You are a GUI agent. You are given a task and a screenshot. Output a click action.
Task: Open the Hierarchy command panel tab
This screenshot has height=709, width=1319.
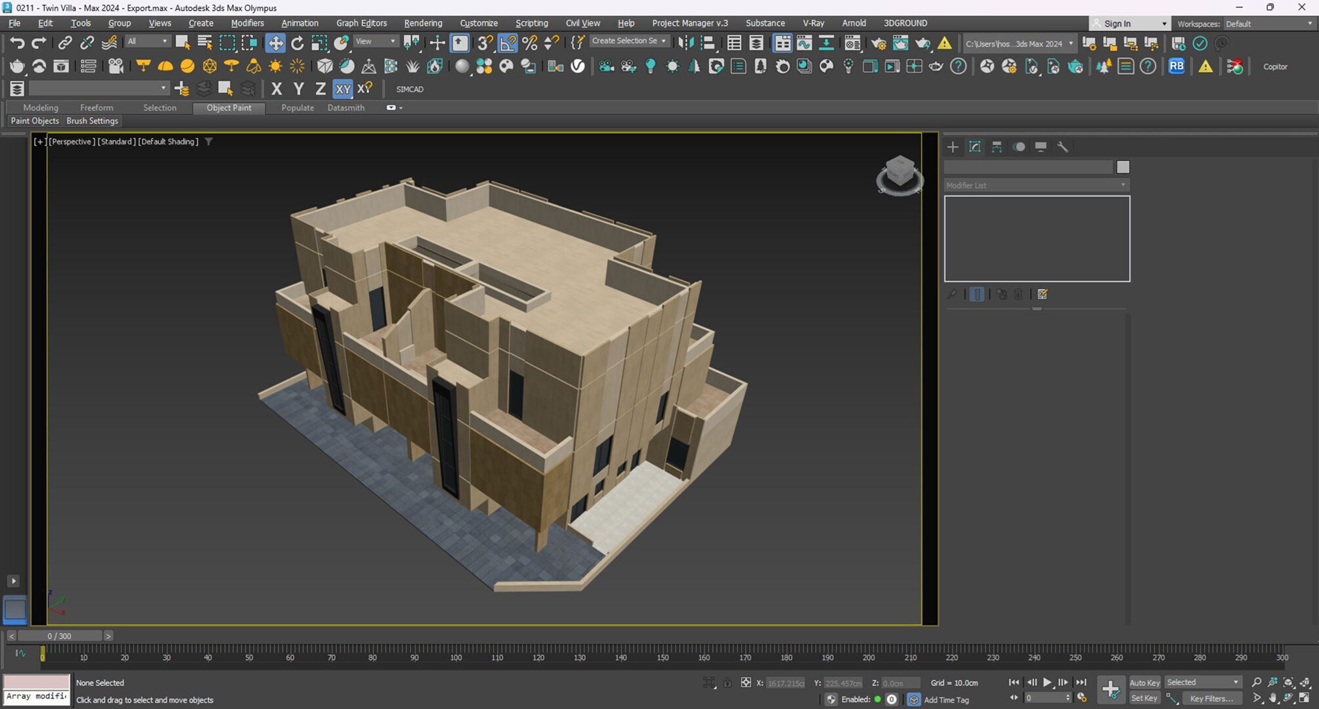pos(997,147)
